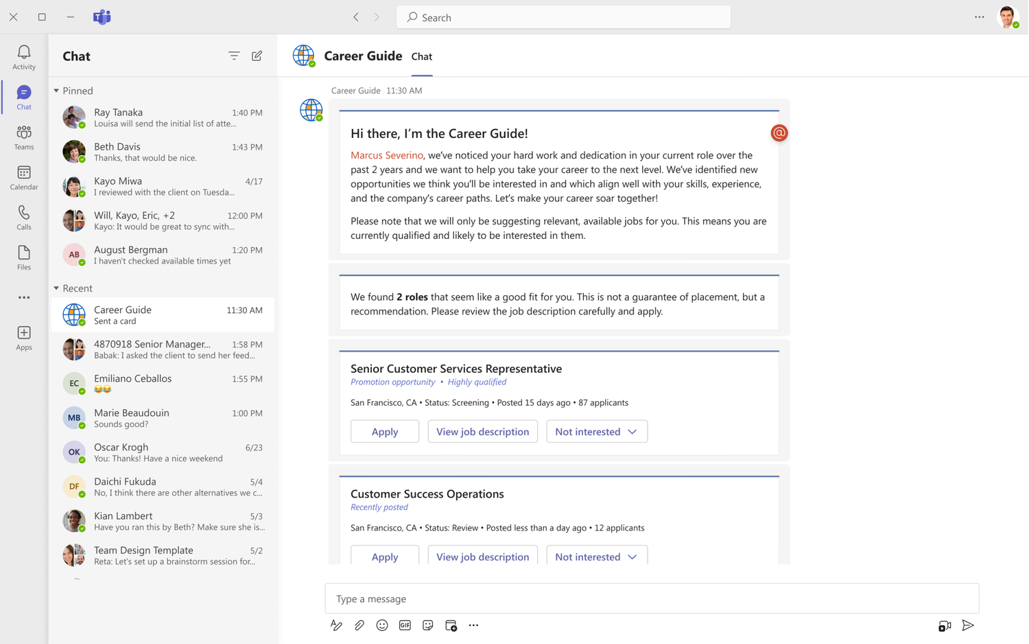Open chat filter options
The height and width of the screenshot is (644, 1029).
234,56
